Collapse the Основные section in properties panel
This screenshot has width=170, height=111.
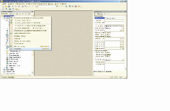point(94,16)
